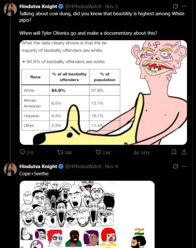
Task: Like the Nov 3 tweet
Action: [103, 152]
